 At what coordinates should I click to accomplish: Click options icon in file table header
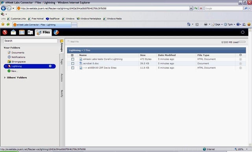point(241,55)
